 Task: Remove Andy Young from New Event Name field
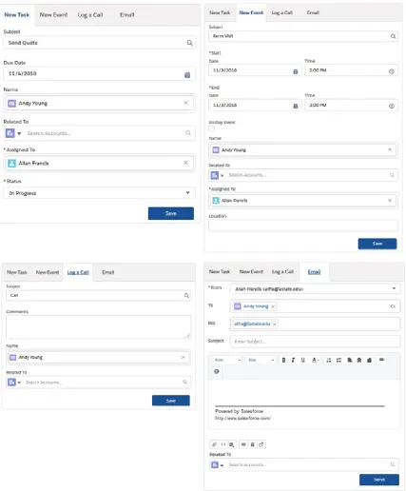pos(390,149)
